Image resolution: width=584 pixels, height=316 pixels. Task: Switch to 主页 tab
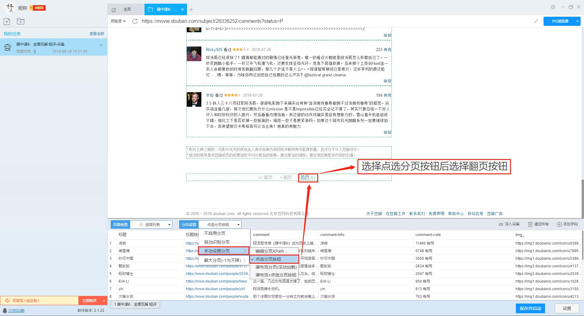(127, 9)
